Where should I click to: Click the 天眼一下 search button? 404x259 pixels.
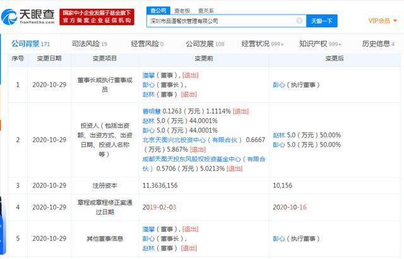coord(321,21)
